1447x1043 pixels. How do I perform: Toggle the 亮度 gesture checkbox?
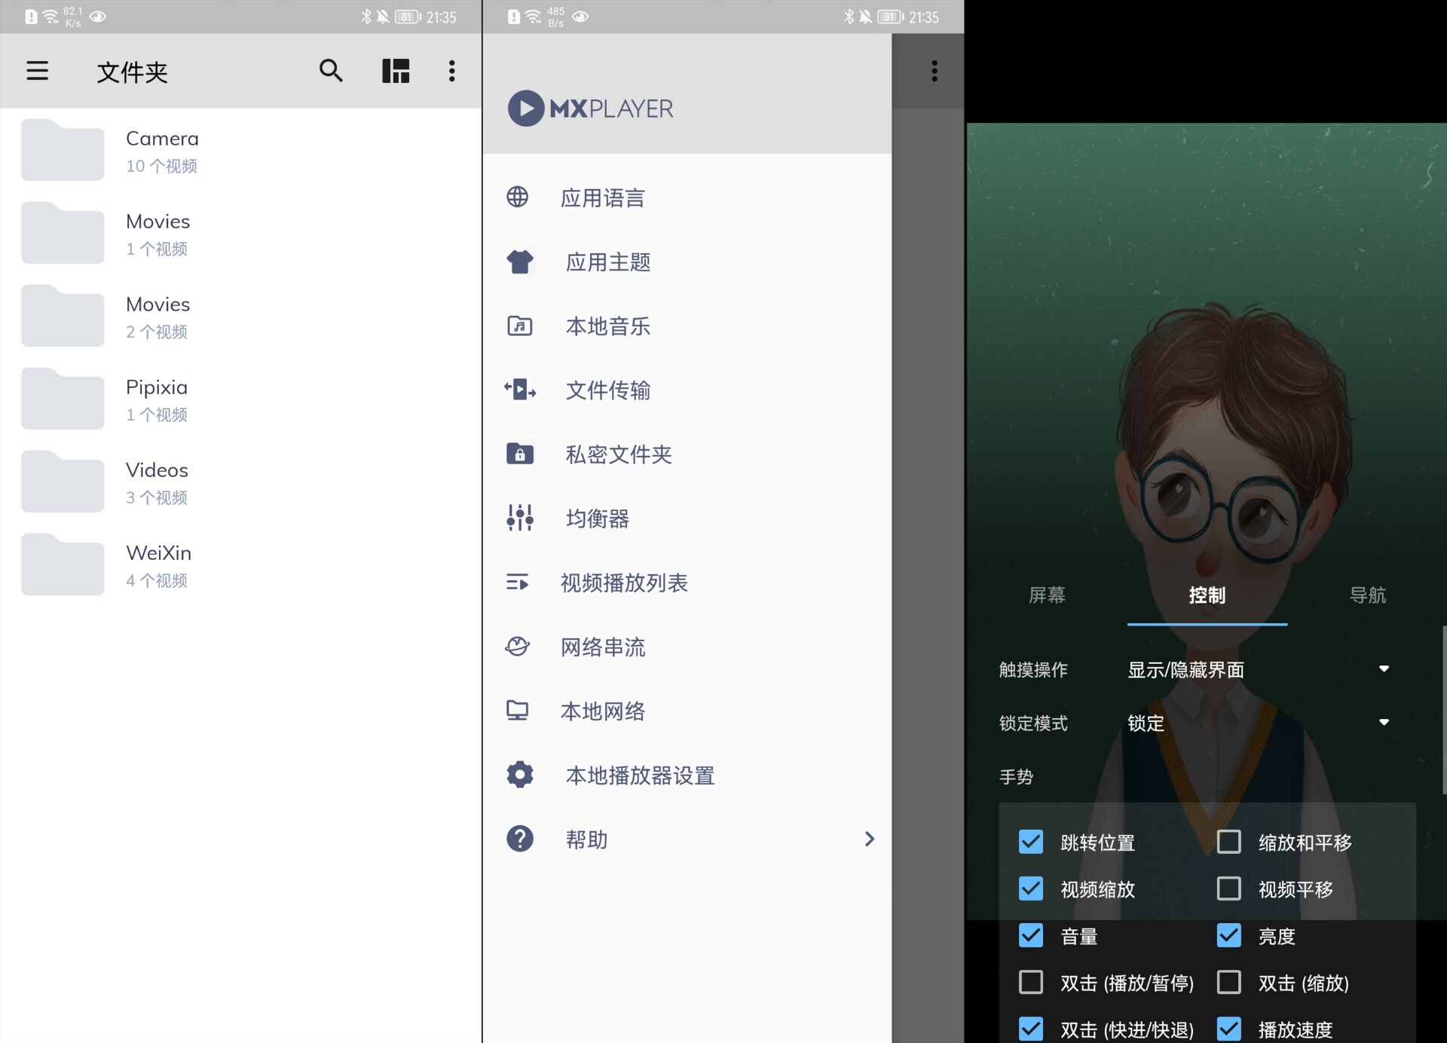click(x=1229, y=935)
